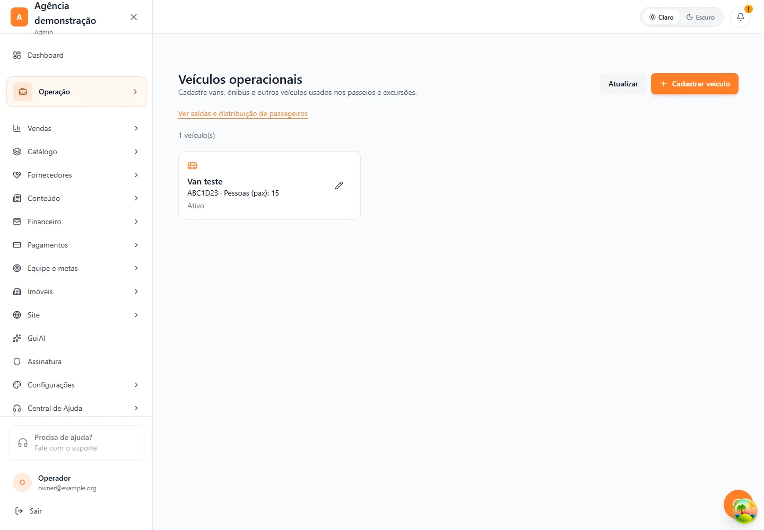Click the Financeiro icon in sidebar
The image size is (764, 530).
pos(17,222)
